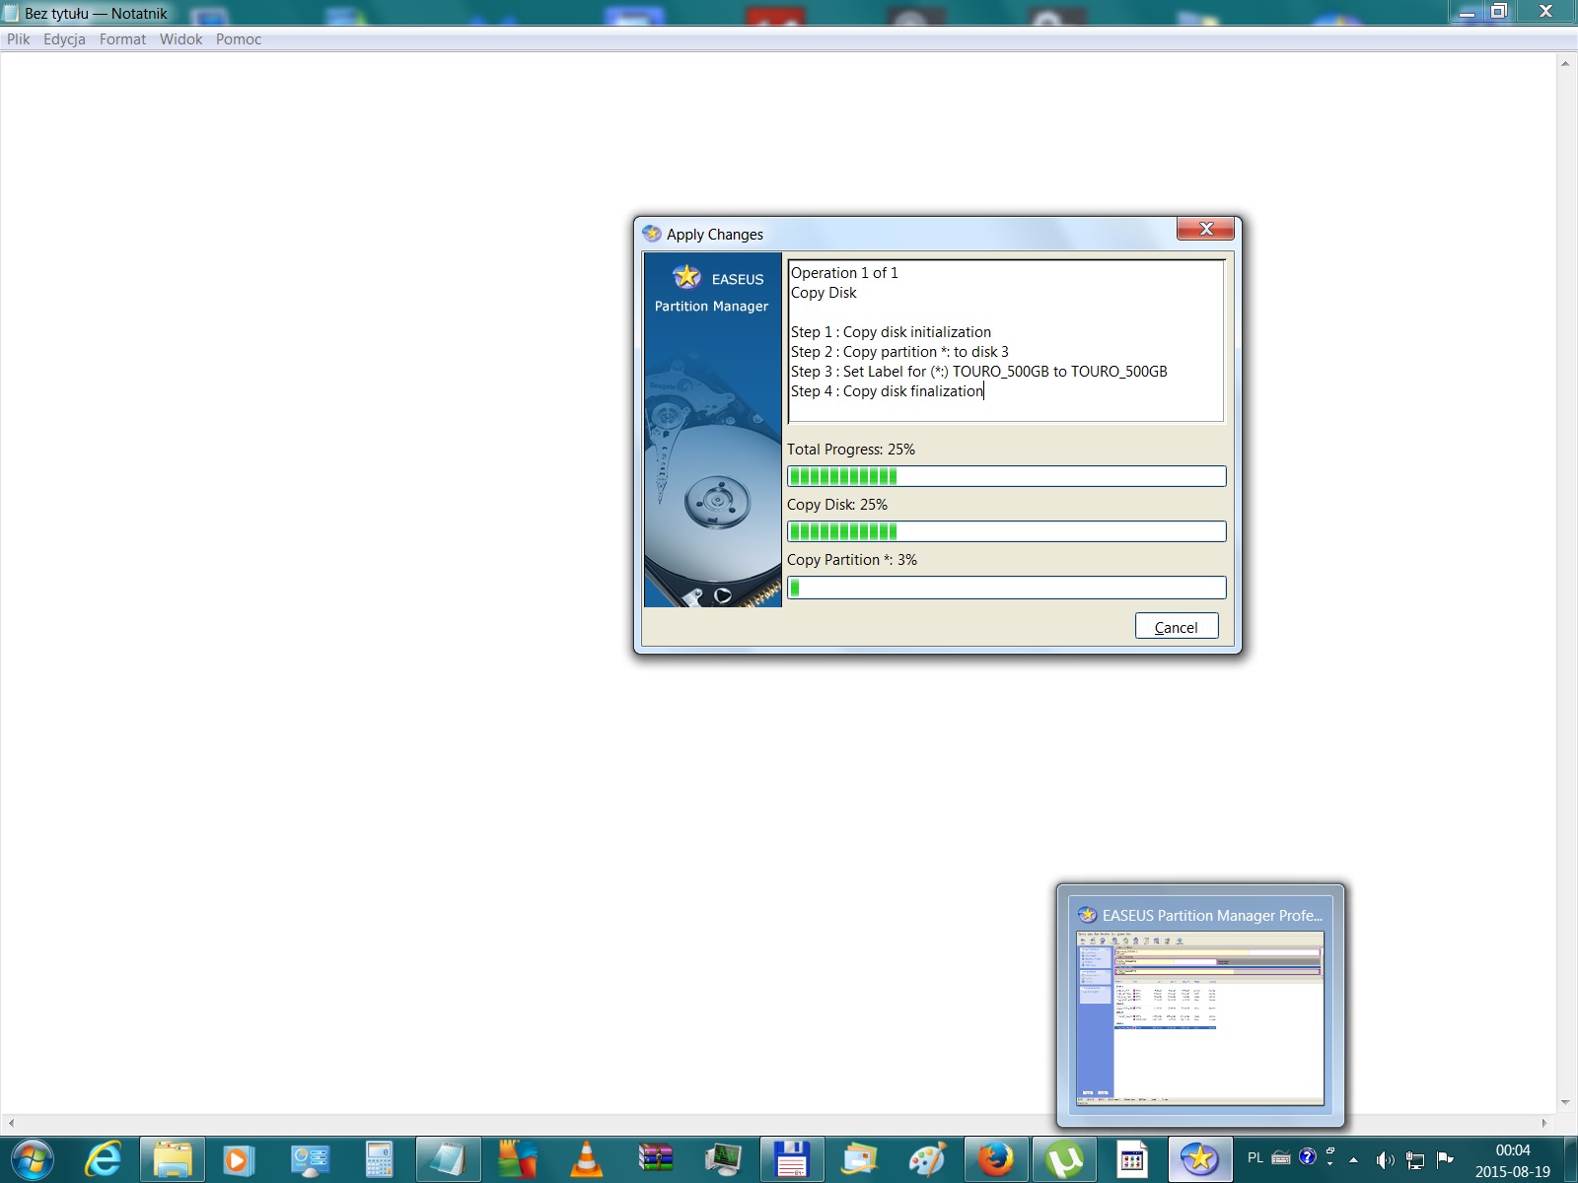Click the Copy Disk progress bar
The image size is (1578, 1183).
[x=1007, y=531]
